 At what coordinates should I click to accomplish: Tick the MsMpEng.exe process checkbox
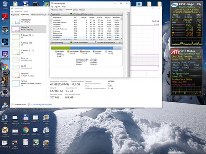tap(51, 36)
